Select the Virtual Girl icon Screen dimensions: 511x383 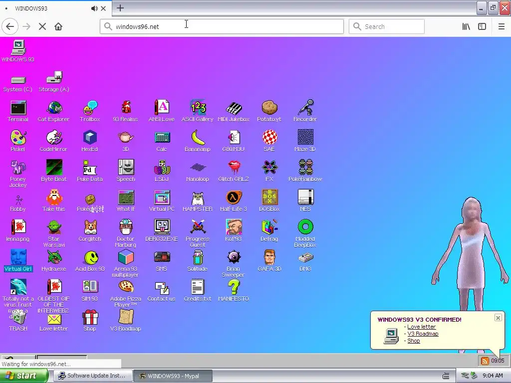(18, 261)
